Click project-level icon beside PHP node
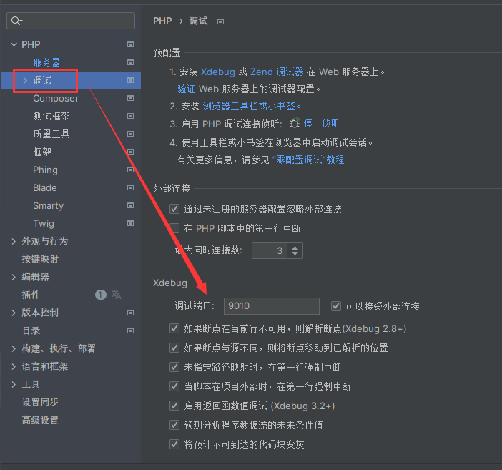 (130, 44)
